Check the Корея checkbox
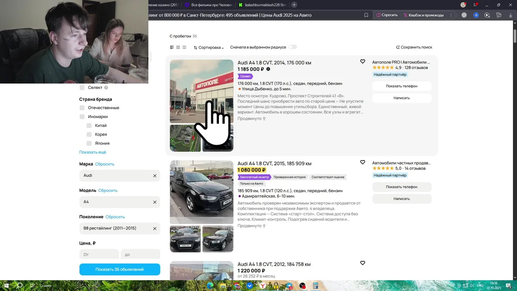 [89, 135]
